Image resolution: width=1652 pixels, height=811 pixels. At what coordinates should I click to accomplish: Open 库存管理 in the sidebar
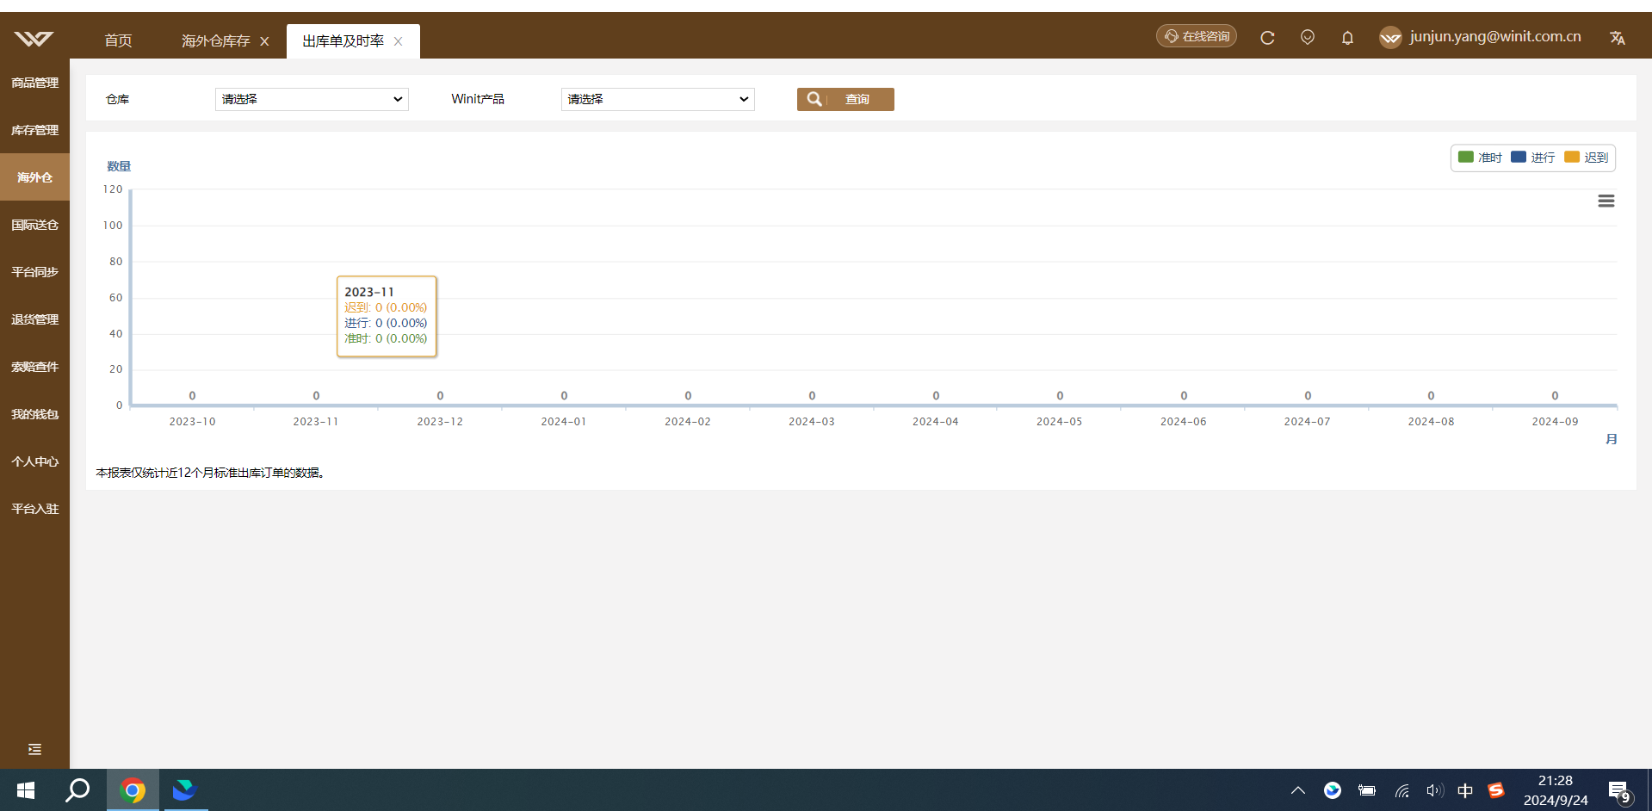[x=34, y=130]
